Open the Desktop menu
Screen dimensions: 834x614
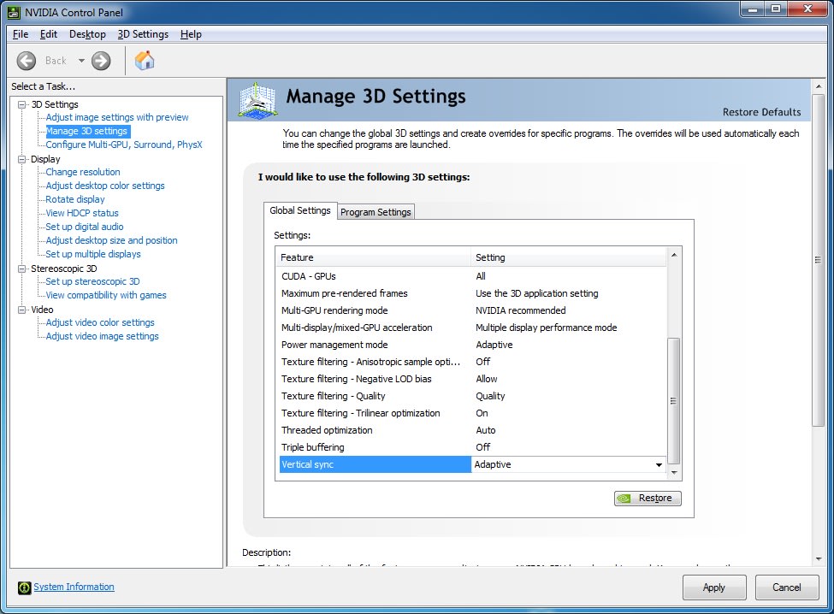tap(87, 34)
